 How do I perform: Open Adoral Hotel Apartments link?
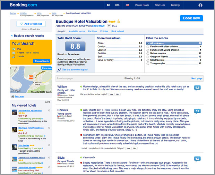[30, 110]
